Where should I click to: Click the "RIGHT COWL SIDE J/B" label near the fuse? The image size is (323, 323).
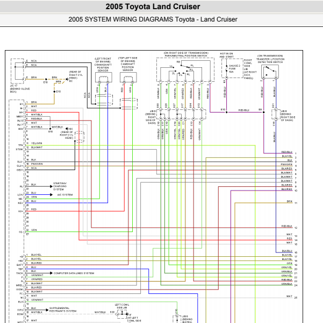click(248, 65)
